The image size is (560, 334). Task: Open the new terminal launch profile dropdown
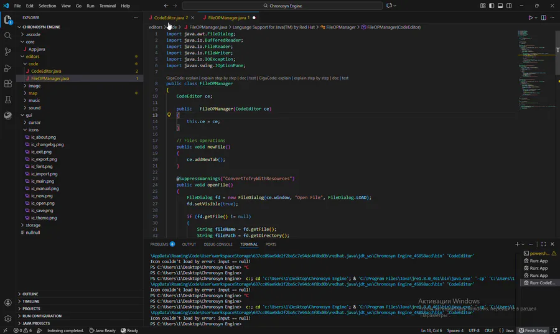click(x=523, y=244)
